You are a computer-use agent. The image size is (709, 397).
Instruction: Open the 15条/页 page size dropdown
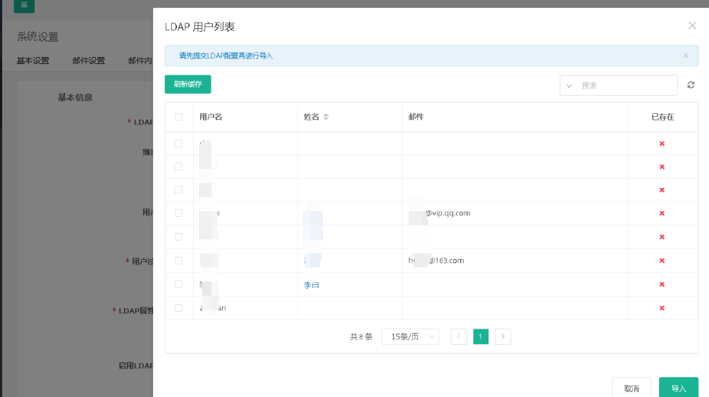tap(410, 336)
